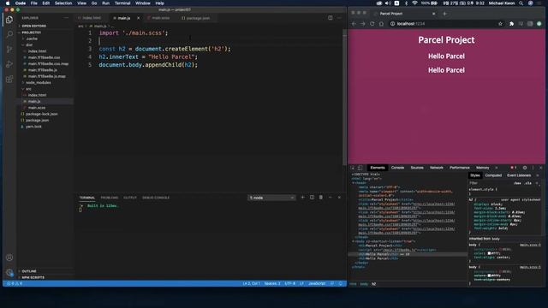The image size is (548, 308).
Task: Open the Terminal menu in menu bar
Action: tap(122, 3)
